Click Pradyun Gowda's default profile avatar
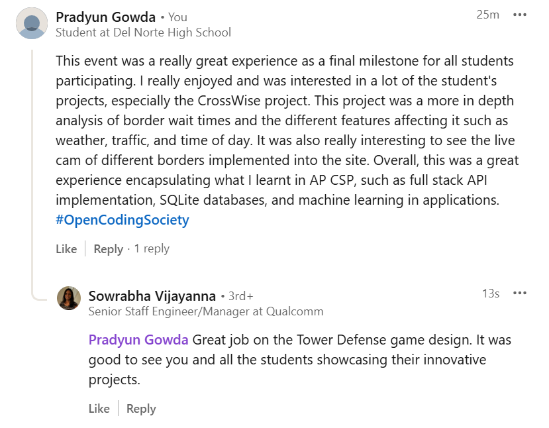This screenshot has height=428, width=549. (31, 23)
